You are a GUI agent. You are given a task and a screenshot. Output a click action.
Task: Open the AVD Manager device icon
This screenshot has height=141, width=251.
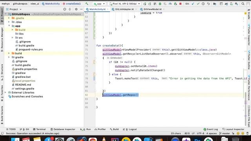click(x=231, y=4)
